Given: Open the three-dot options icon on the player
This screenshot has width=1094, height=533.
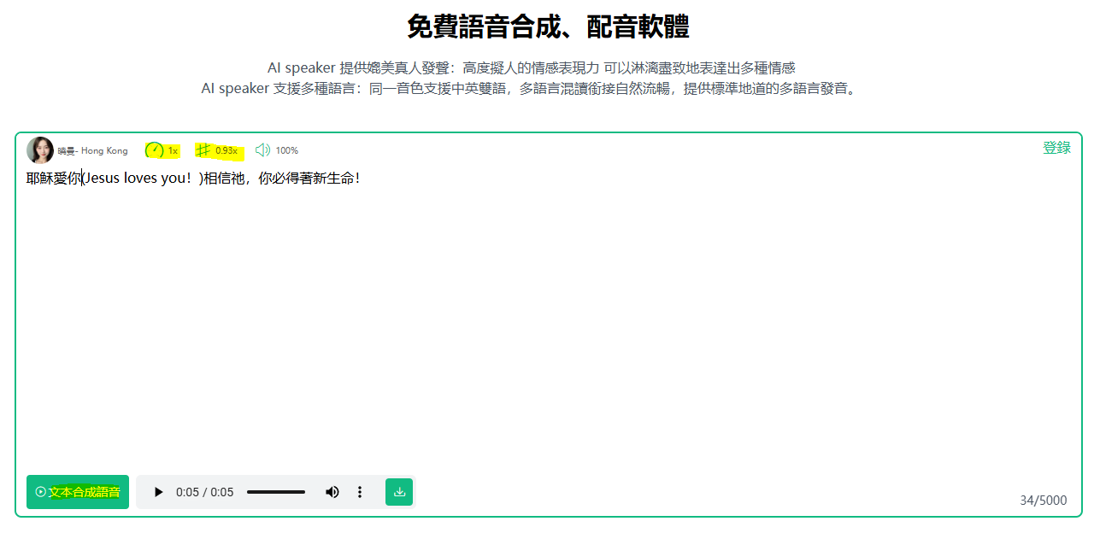Looking at the screenshot, I should tap(360, 492).
